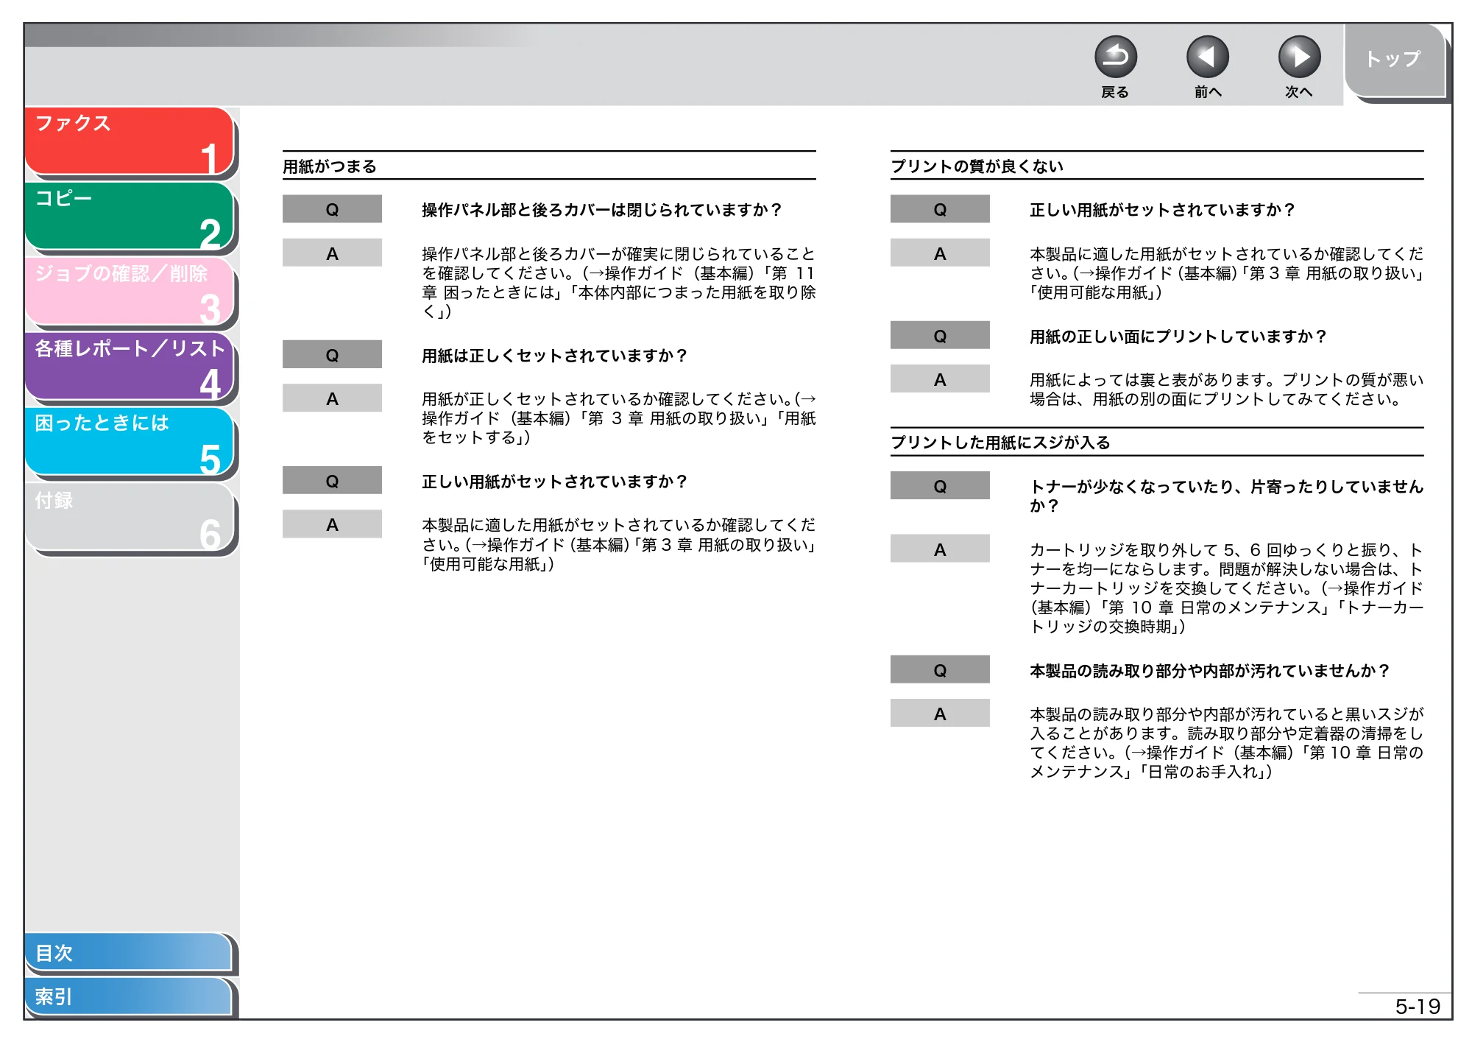Click the 戻る (return) round icon
This screenshot has width=1472, height=1042.
tap(1115, 57)
